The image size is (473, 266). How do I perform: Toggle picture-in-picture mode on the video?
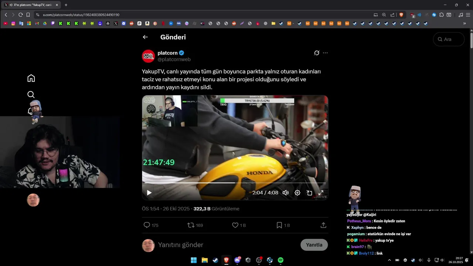[x=309, y=192]
